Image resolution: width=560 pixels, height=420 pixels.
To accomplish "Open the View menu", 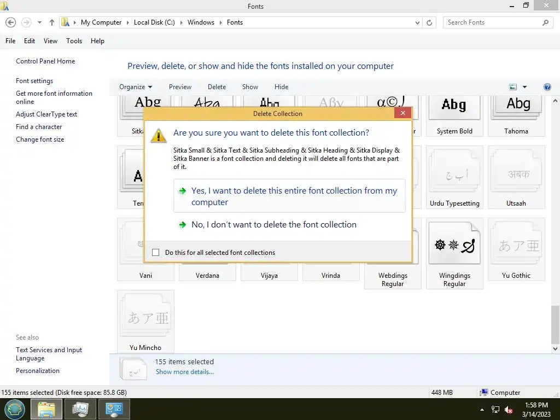I will (50, 41).
